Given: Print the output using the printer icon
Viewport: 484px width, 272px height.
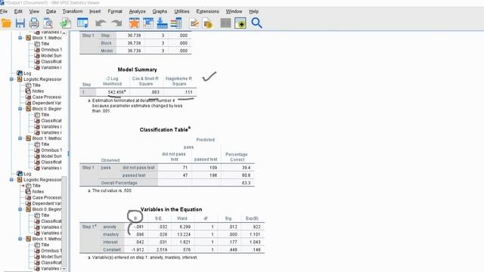Looking at the screenshot, I should [34, 23].
